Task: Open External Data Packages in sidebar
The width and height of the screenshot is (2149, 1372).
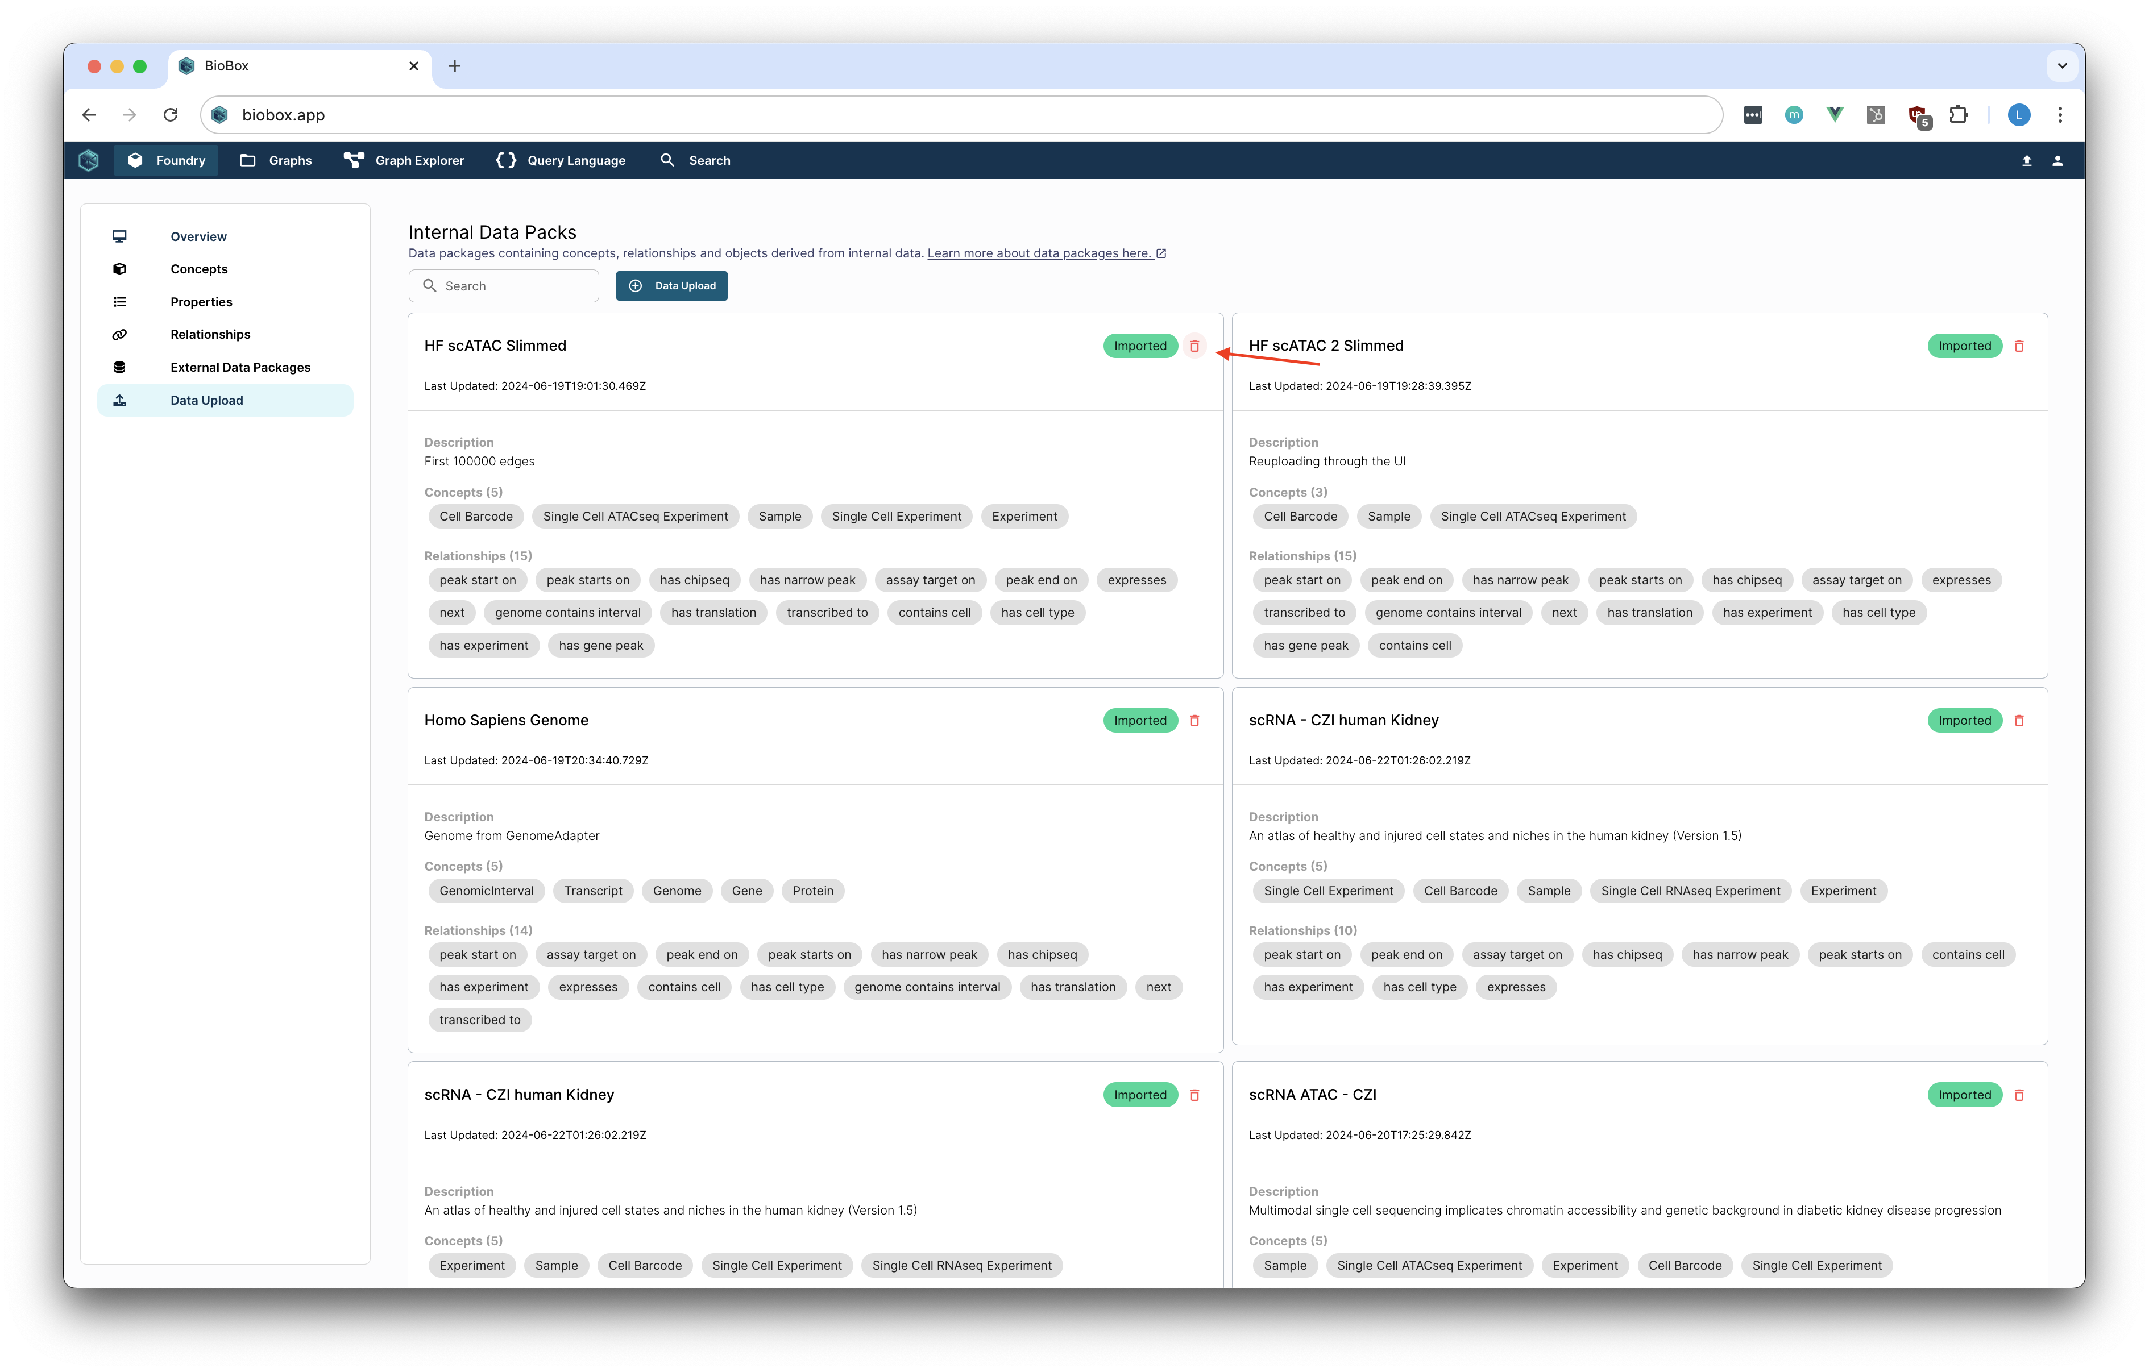Action: click(240, 368)
